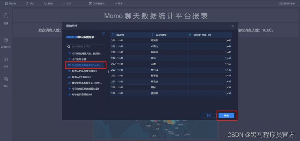Screen dimensions: 300x141
Task: Click the cell with value 1,459
Action: (210, 58)
